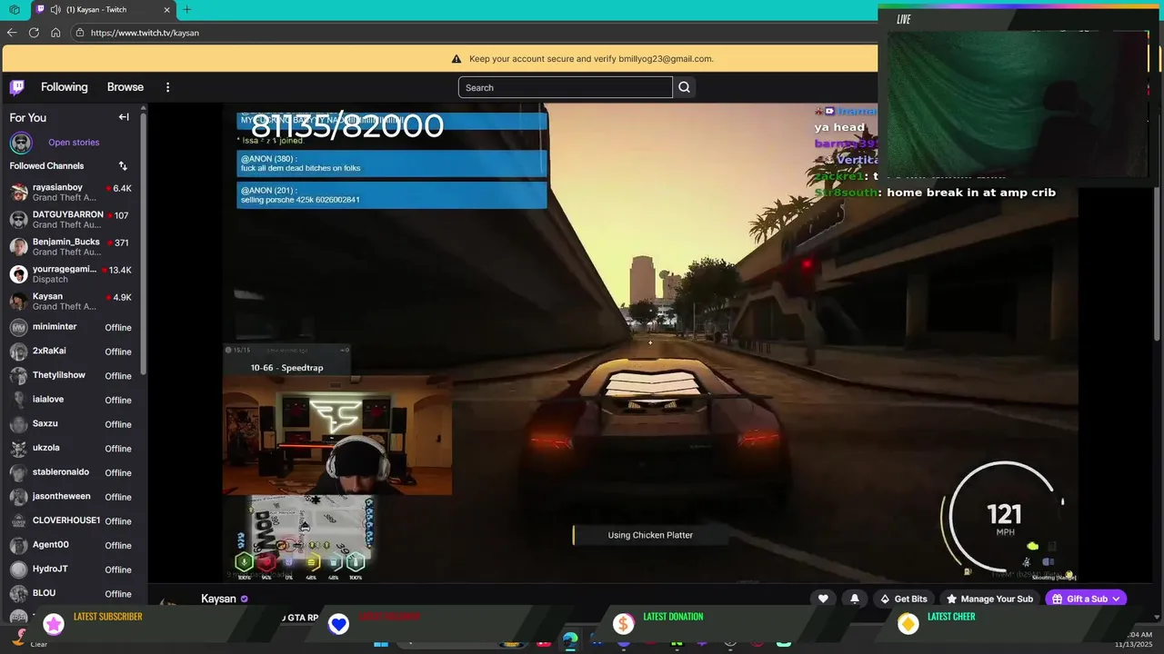Reload the page
The width and height of the screenshot is (1164, 654).
(x=34, y=33)
